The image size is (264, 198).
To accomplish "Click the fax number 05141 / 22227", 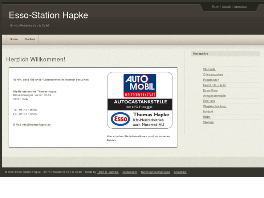I will pyautogui.click(x=28, y=114).
